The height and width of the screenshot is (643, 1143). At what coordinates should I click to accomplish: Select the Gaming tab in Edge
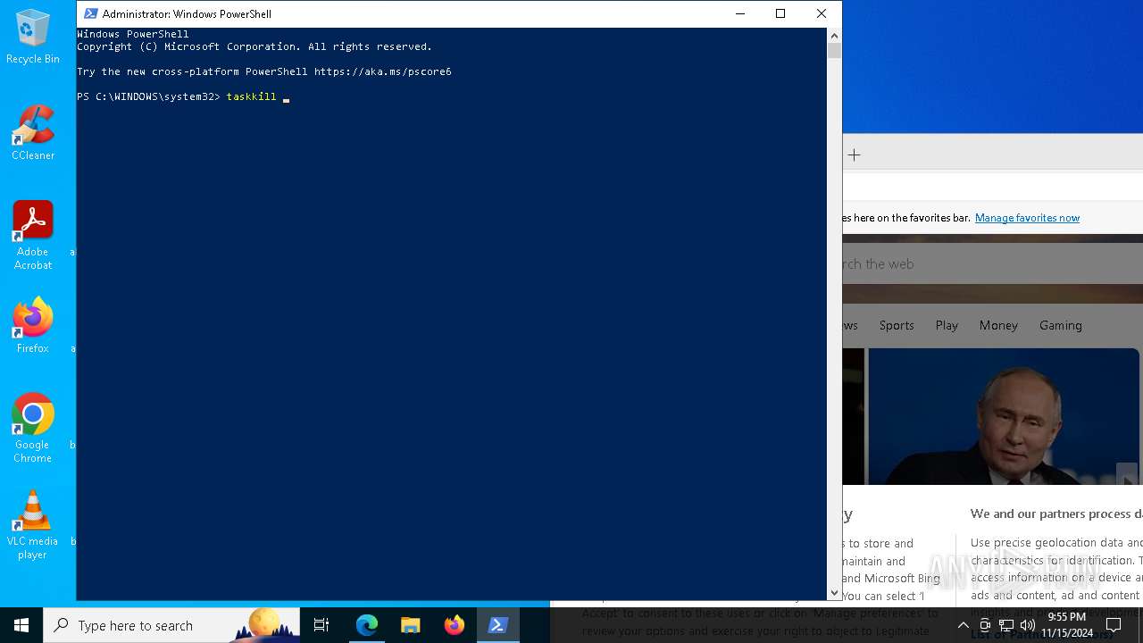[x=1061, y=325]
